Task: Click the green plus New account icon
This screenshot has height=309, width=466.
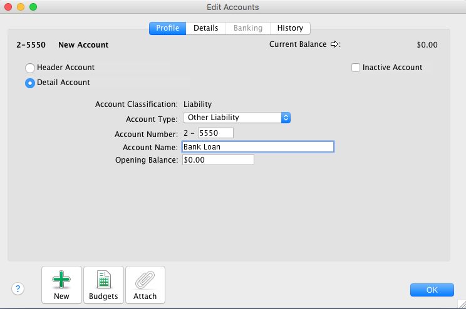Action: click(61, 280)
